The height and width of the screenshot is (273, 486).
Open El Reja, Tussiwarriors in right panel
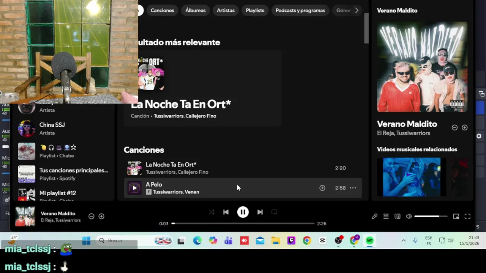click(404, 133)
